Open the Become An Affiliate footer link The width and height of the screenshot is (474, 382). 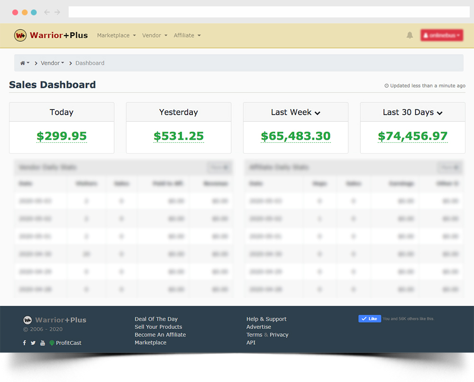[x=160, y=335]
